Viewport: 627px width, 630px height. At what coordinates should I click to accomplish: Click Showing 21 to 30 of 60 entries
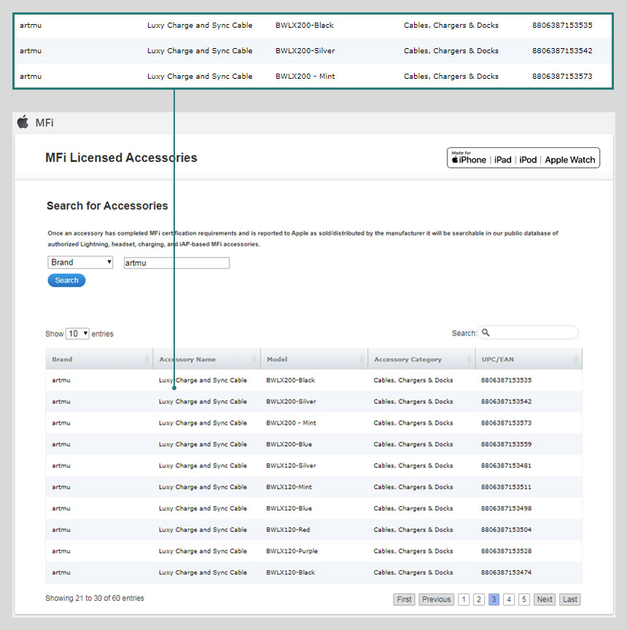click(x=94, y=598)
